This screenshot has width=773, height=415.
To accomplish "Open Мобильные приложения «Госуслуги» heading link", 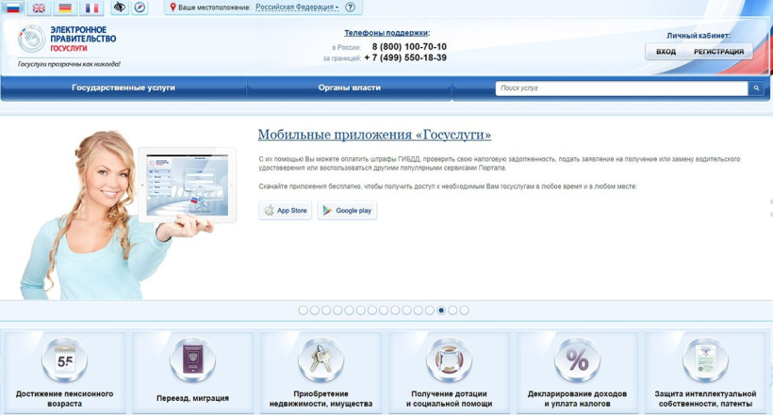I will [x=374, y=136].
